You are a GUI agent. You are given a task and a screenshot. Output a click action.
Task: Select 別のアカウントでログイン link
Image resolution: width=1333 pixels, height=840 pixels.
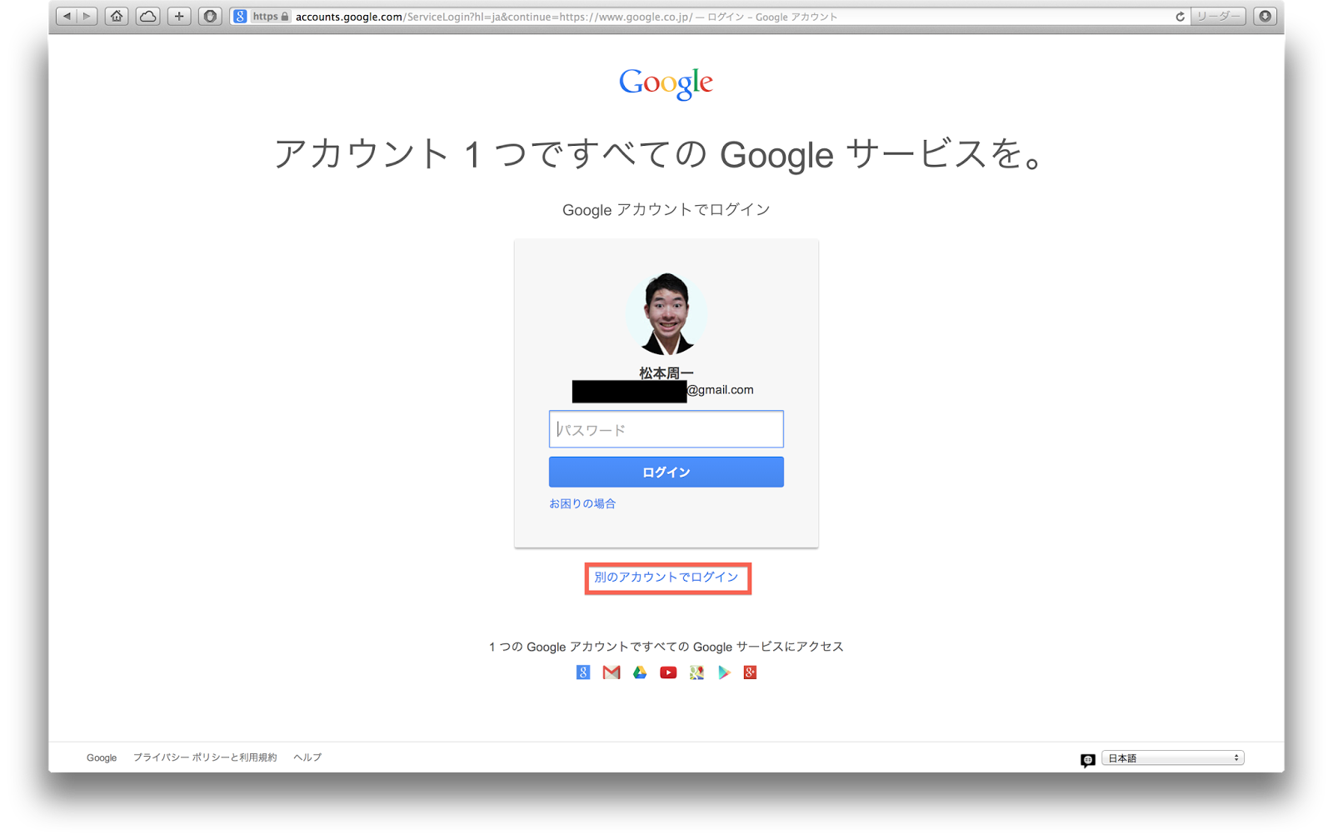[666, 577]
